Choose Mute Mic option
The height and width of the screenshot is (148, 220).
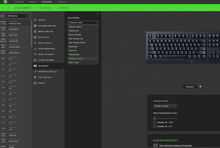(x=83, y=47)
